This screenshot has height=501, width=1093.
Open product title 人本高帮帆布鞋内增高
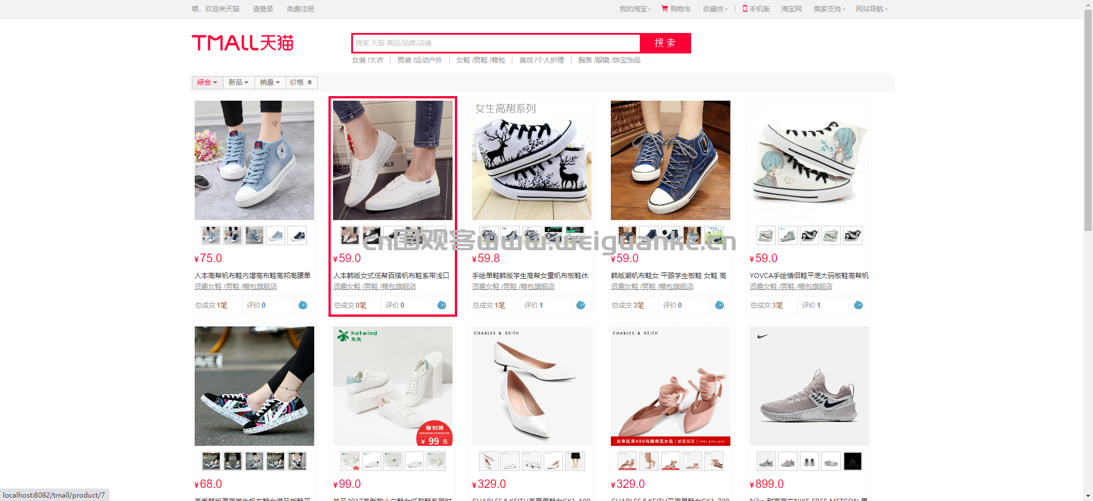click(x=253, y=276)
